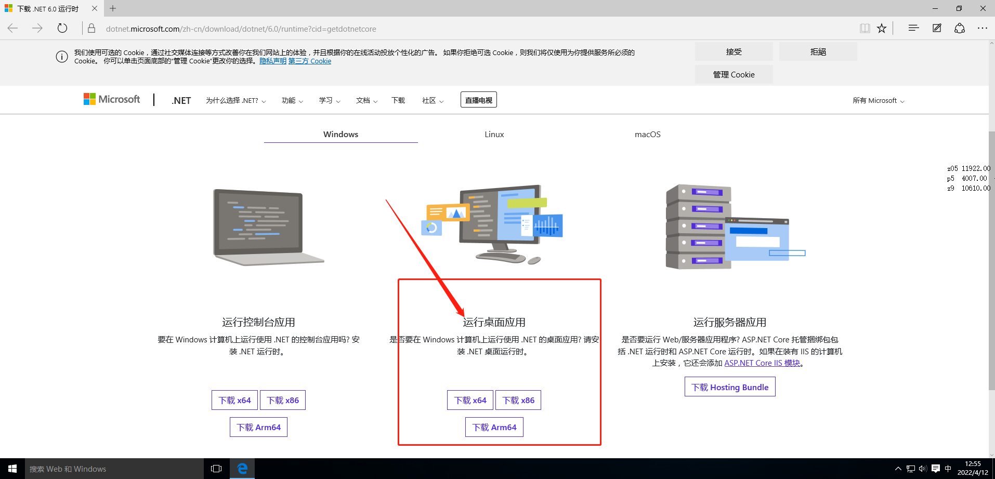
Task: Click Edge icon in taskbar
Action: coord(242,469)
